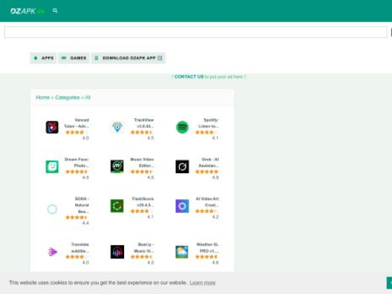Image resolution: width=392 pixels, height=294 pixels.
Task: Click the Learn more cookie link
Action: coord(203,283)
